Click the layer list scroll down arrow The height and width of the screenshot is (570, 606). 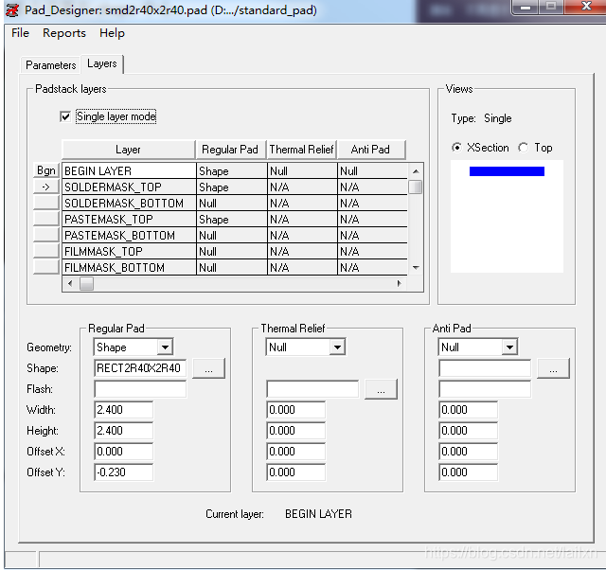[x=416, y=268]
